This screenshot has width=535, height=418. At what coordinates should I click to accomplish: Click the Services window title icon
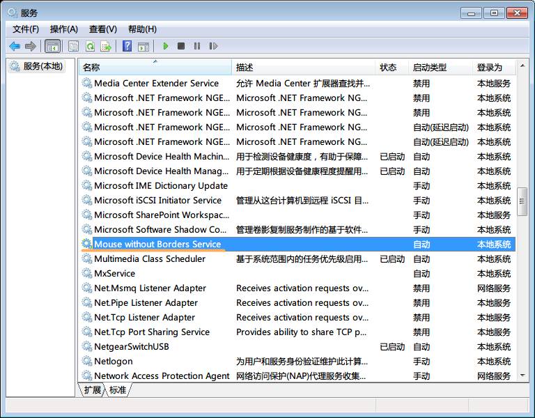click(x=13, y=13)
